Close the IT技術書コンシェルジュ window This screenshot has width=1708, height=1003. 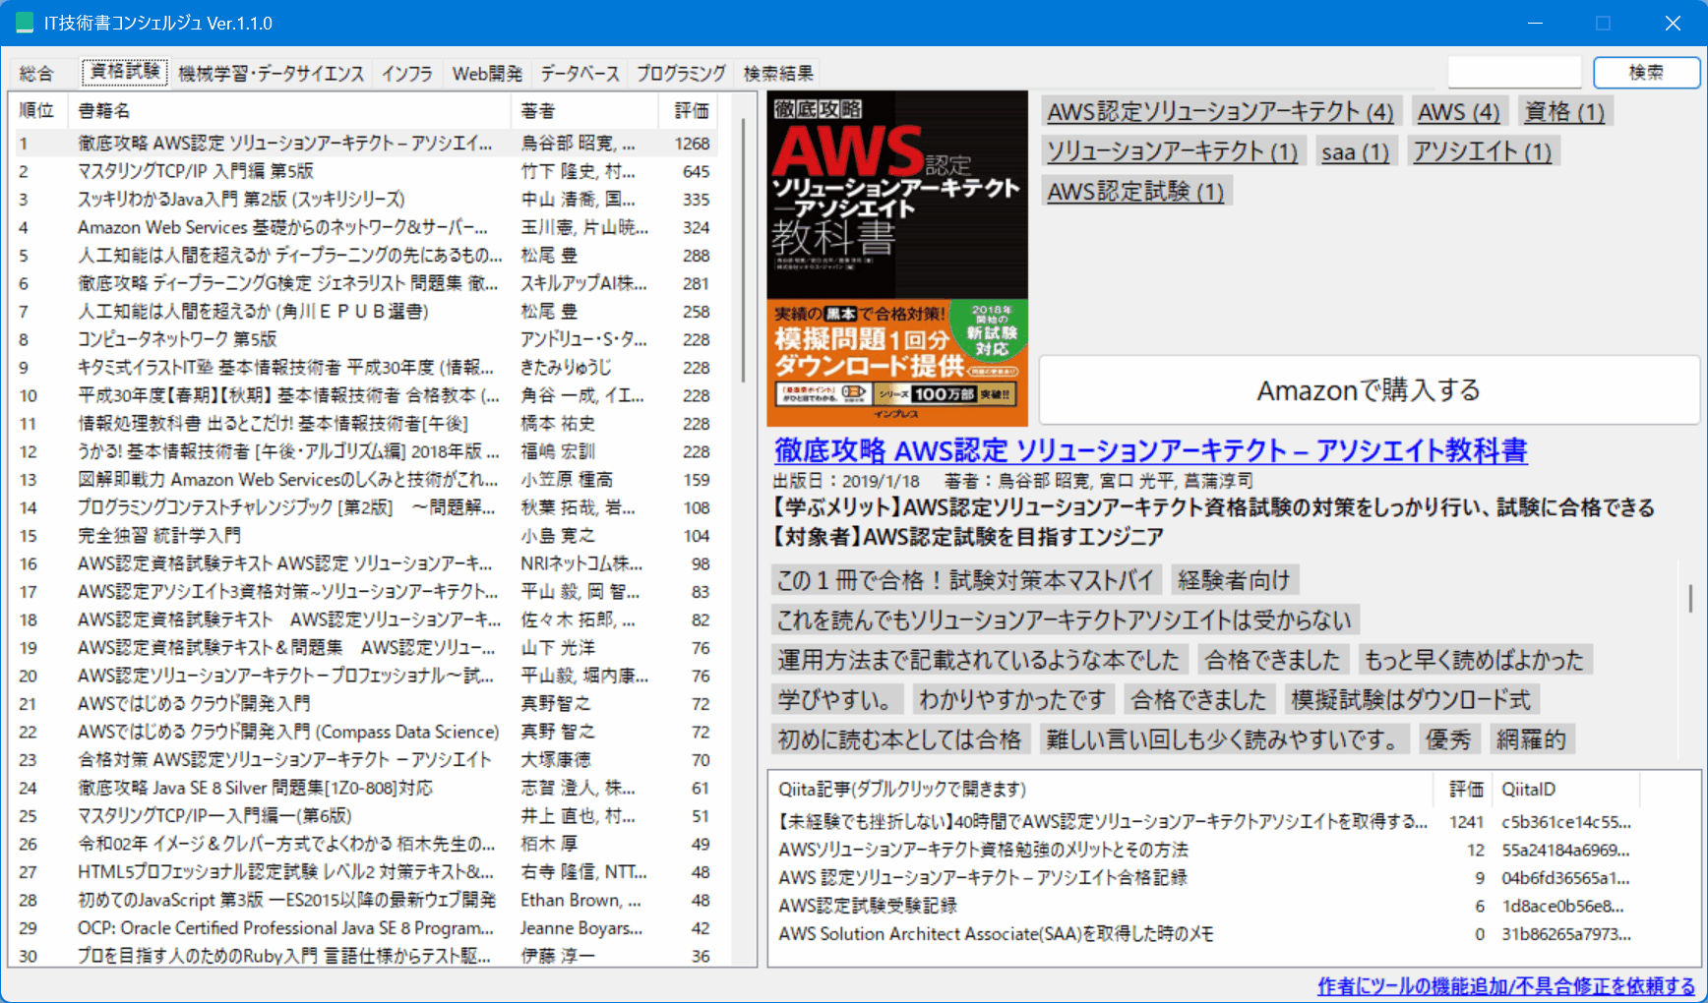click(x=1673, y=23)
